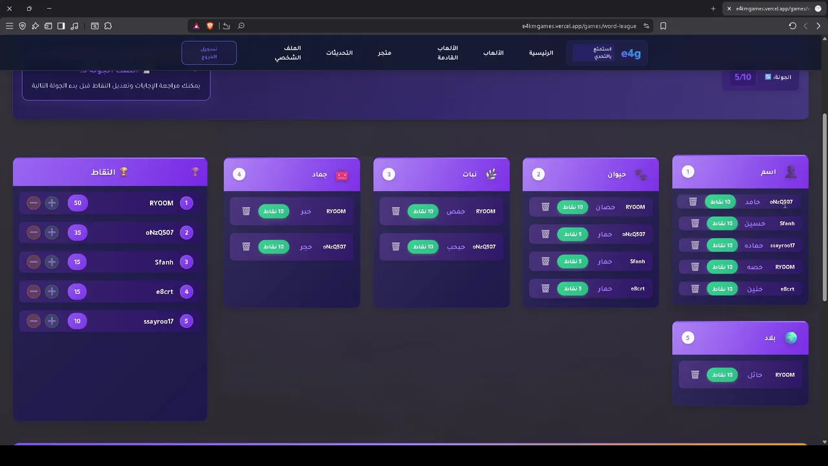Open الملف الشخصي navigation item
The height and width of the screenshot is (466, 828).
tap(288, 52)
